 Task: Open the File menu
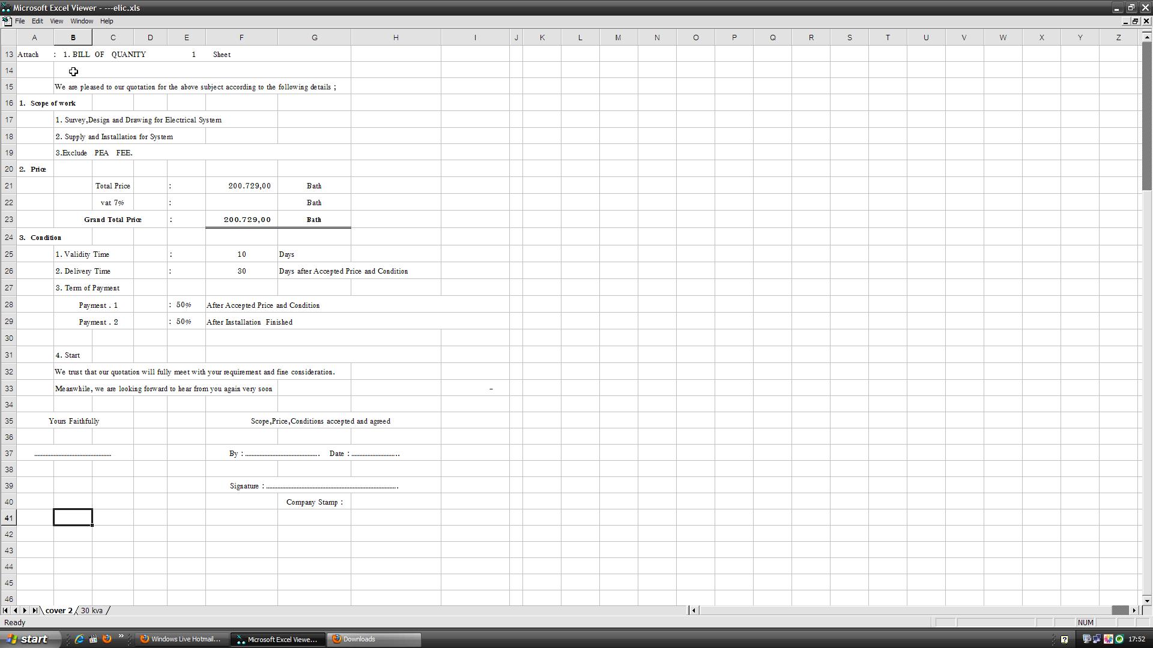point(20,21)
